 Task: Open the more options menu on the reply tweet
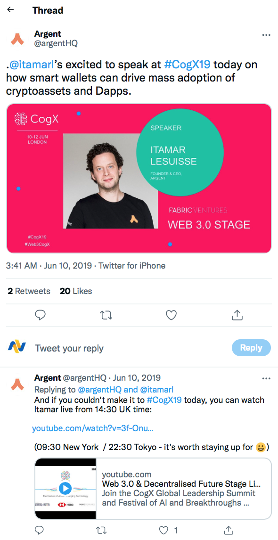pos(266,378)
